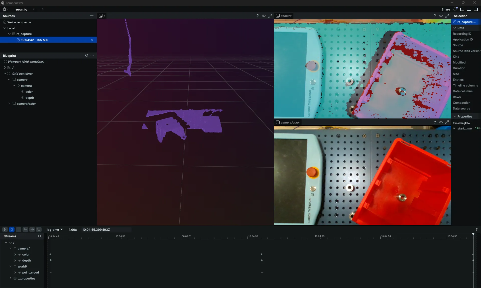481x288 pixels.
Task: Close the 10:04:42 recording
Action: 92,40
